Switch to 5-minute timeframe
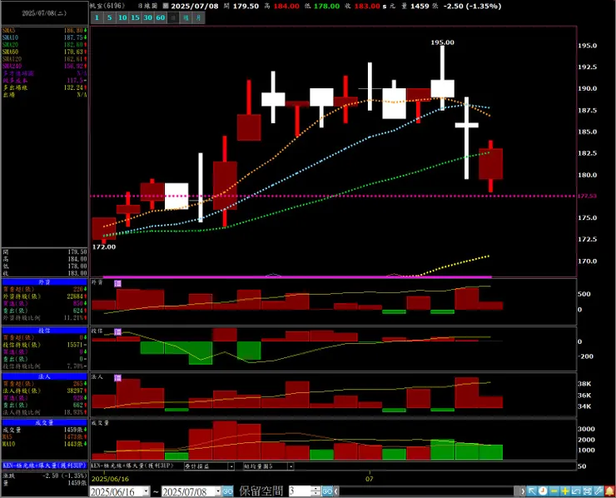 pos(110,17)
